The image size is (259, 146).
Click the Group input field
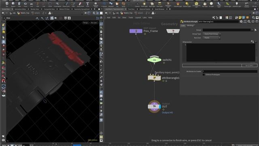(x=227, y=30)
